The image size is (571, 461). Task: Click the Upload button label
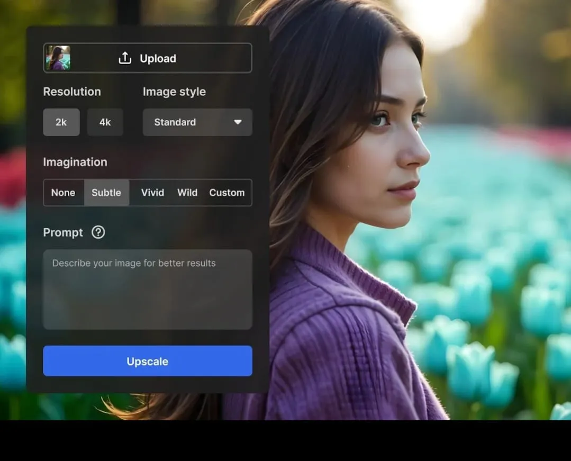point(158,58)
